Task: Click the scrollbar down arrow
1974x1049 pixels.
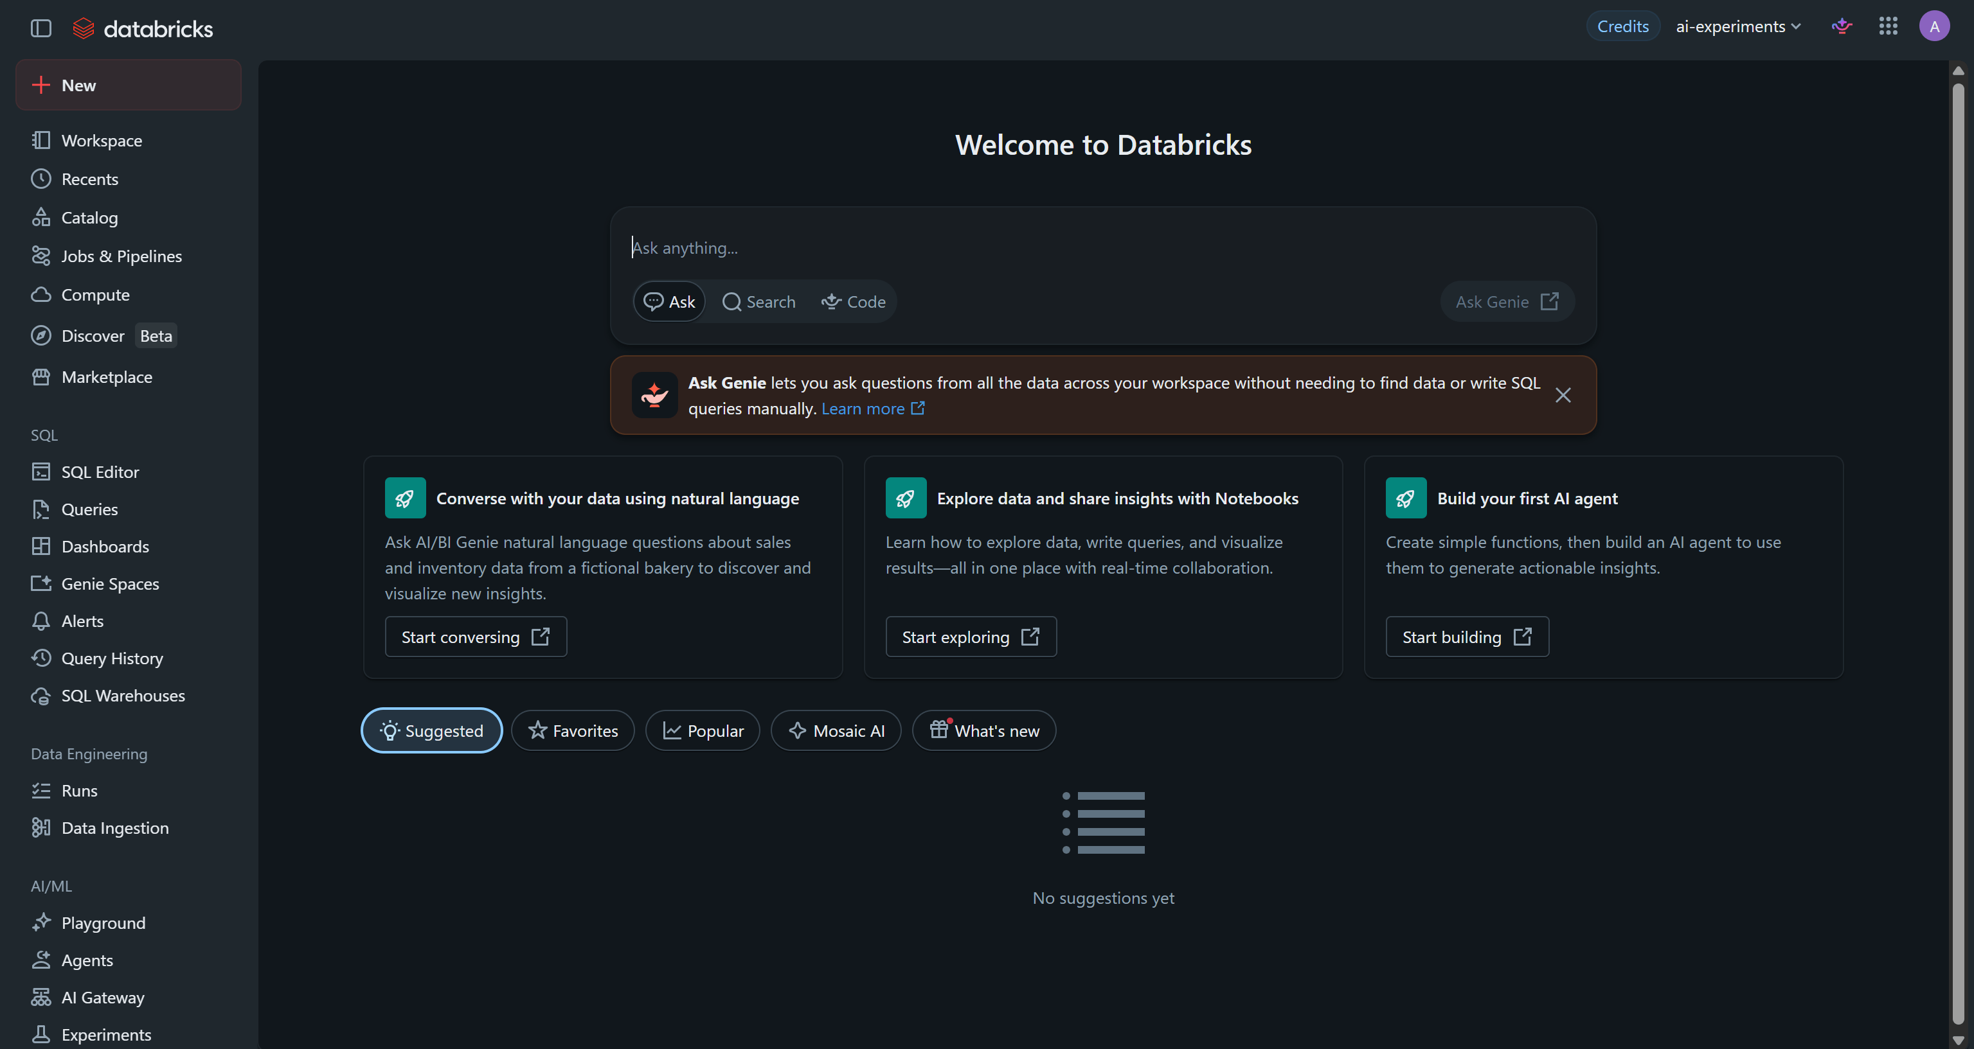Action: point(1958,1040)
